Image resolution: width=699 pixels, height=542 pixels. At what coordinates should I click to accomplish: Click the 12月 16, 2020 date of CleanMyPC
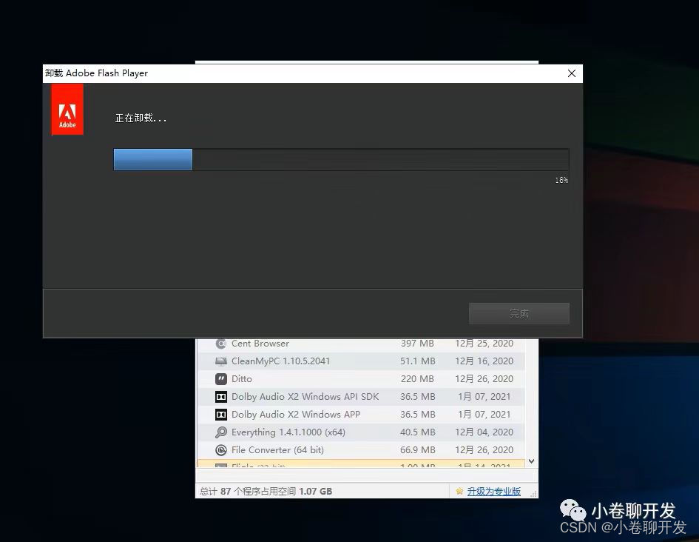tap(484, 361)
